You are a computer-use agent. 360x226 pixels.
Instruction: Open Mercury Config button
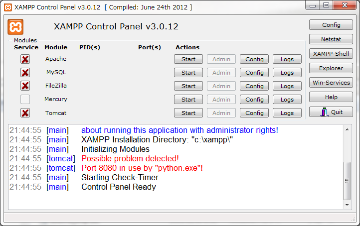254,100
